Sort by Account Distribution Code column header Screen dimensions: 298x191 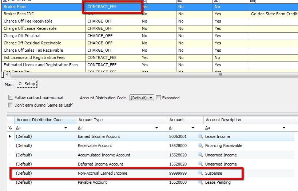(45, 120)
